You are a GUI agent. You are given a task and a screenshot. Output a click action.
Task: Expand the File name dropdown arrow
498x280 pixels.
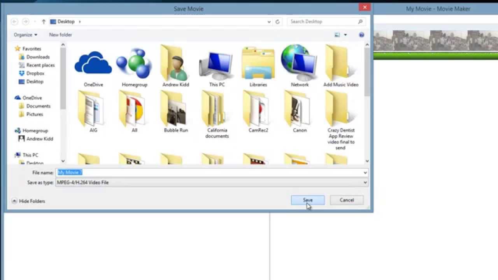pyautogui.click(x=365, y=173)
